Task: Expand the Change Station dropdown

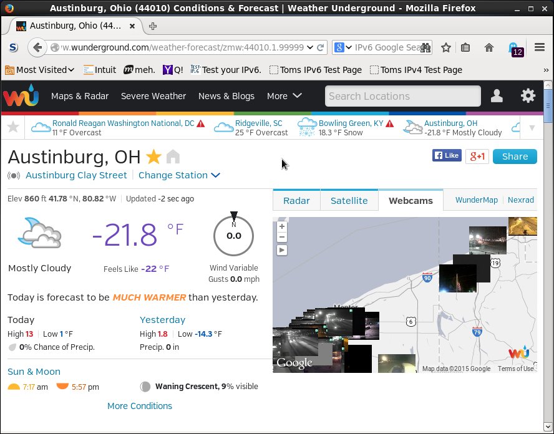Action: tap(179, 175)
